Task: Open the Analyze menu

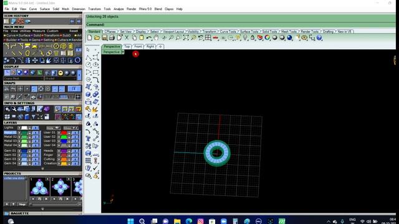Action: pyautogui.click(x=118, y=9)
